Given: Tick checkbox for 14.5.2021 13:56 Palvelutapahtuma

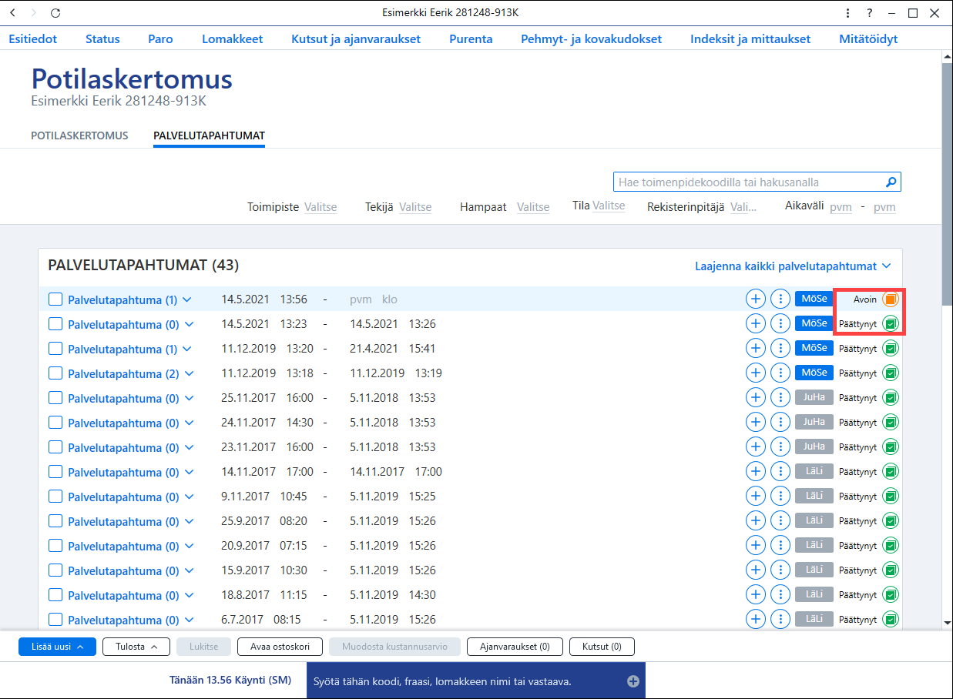Looking at the screenshot, I should (55, 299).
